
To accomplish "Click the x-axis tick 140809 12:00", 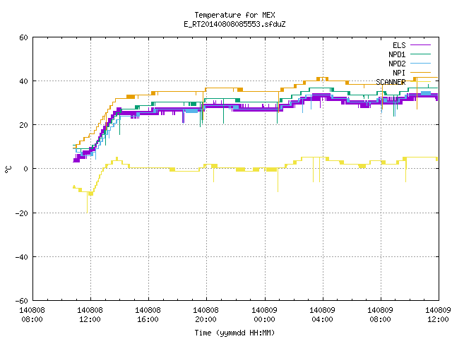I will [438, 315].
